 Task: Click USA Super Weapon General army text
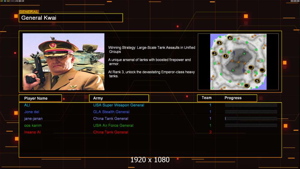[119, 105]
